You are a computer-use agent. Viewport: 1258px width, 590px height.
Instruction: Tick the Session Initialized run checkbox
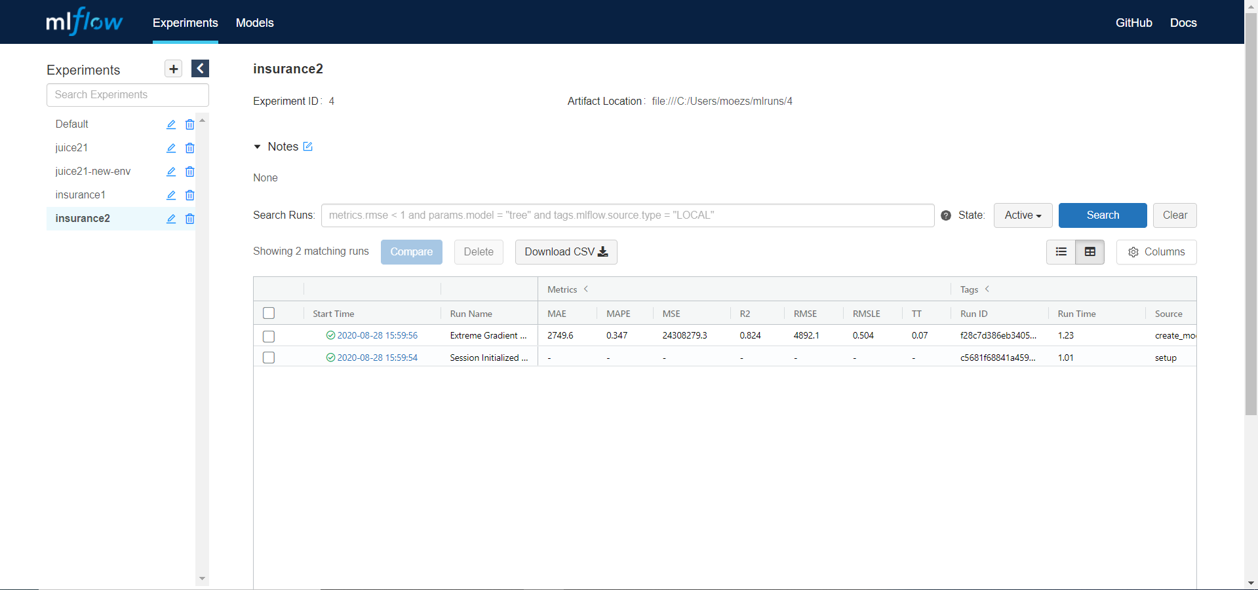[x=269, y=358]
